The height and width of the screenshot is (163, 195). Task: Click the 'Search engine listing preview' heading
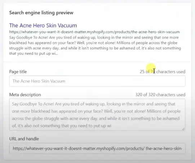(x=41, y=13)
